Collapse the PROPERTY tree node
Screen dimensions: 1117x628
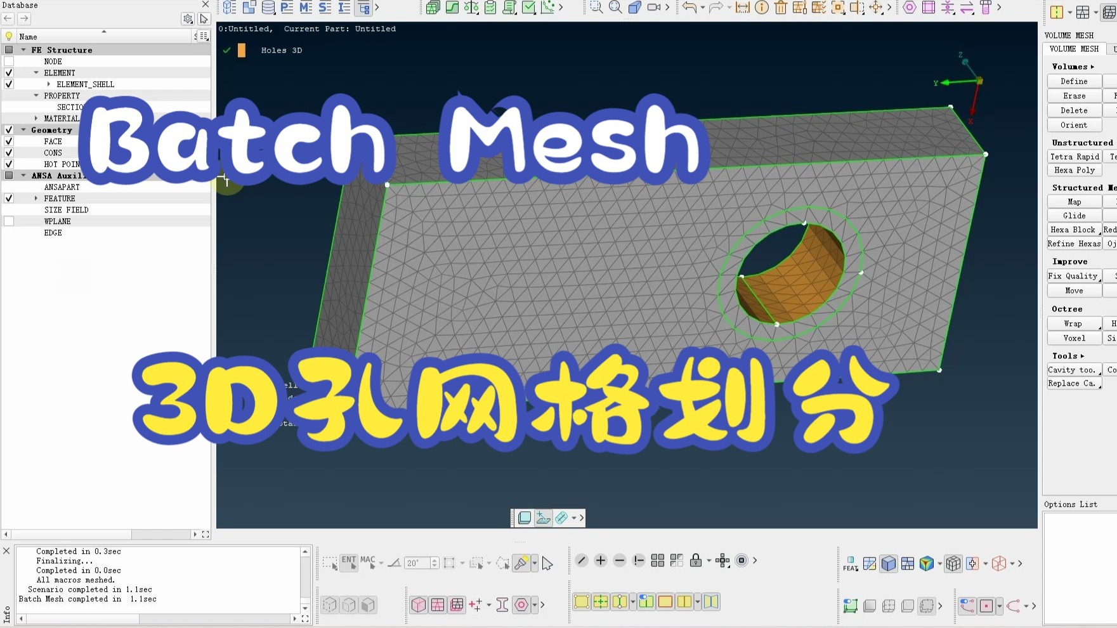[x=36, y=96]
